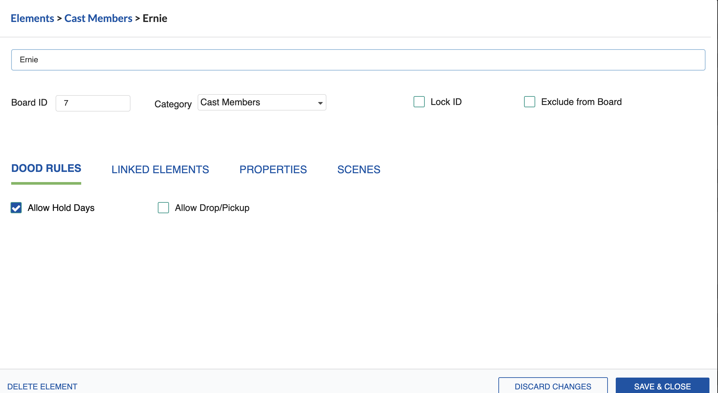Click the Ernie name input field
This screenshot has height=393, width=718.
(358, 60)
